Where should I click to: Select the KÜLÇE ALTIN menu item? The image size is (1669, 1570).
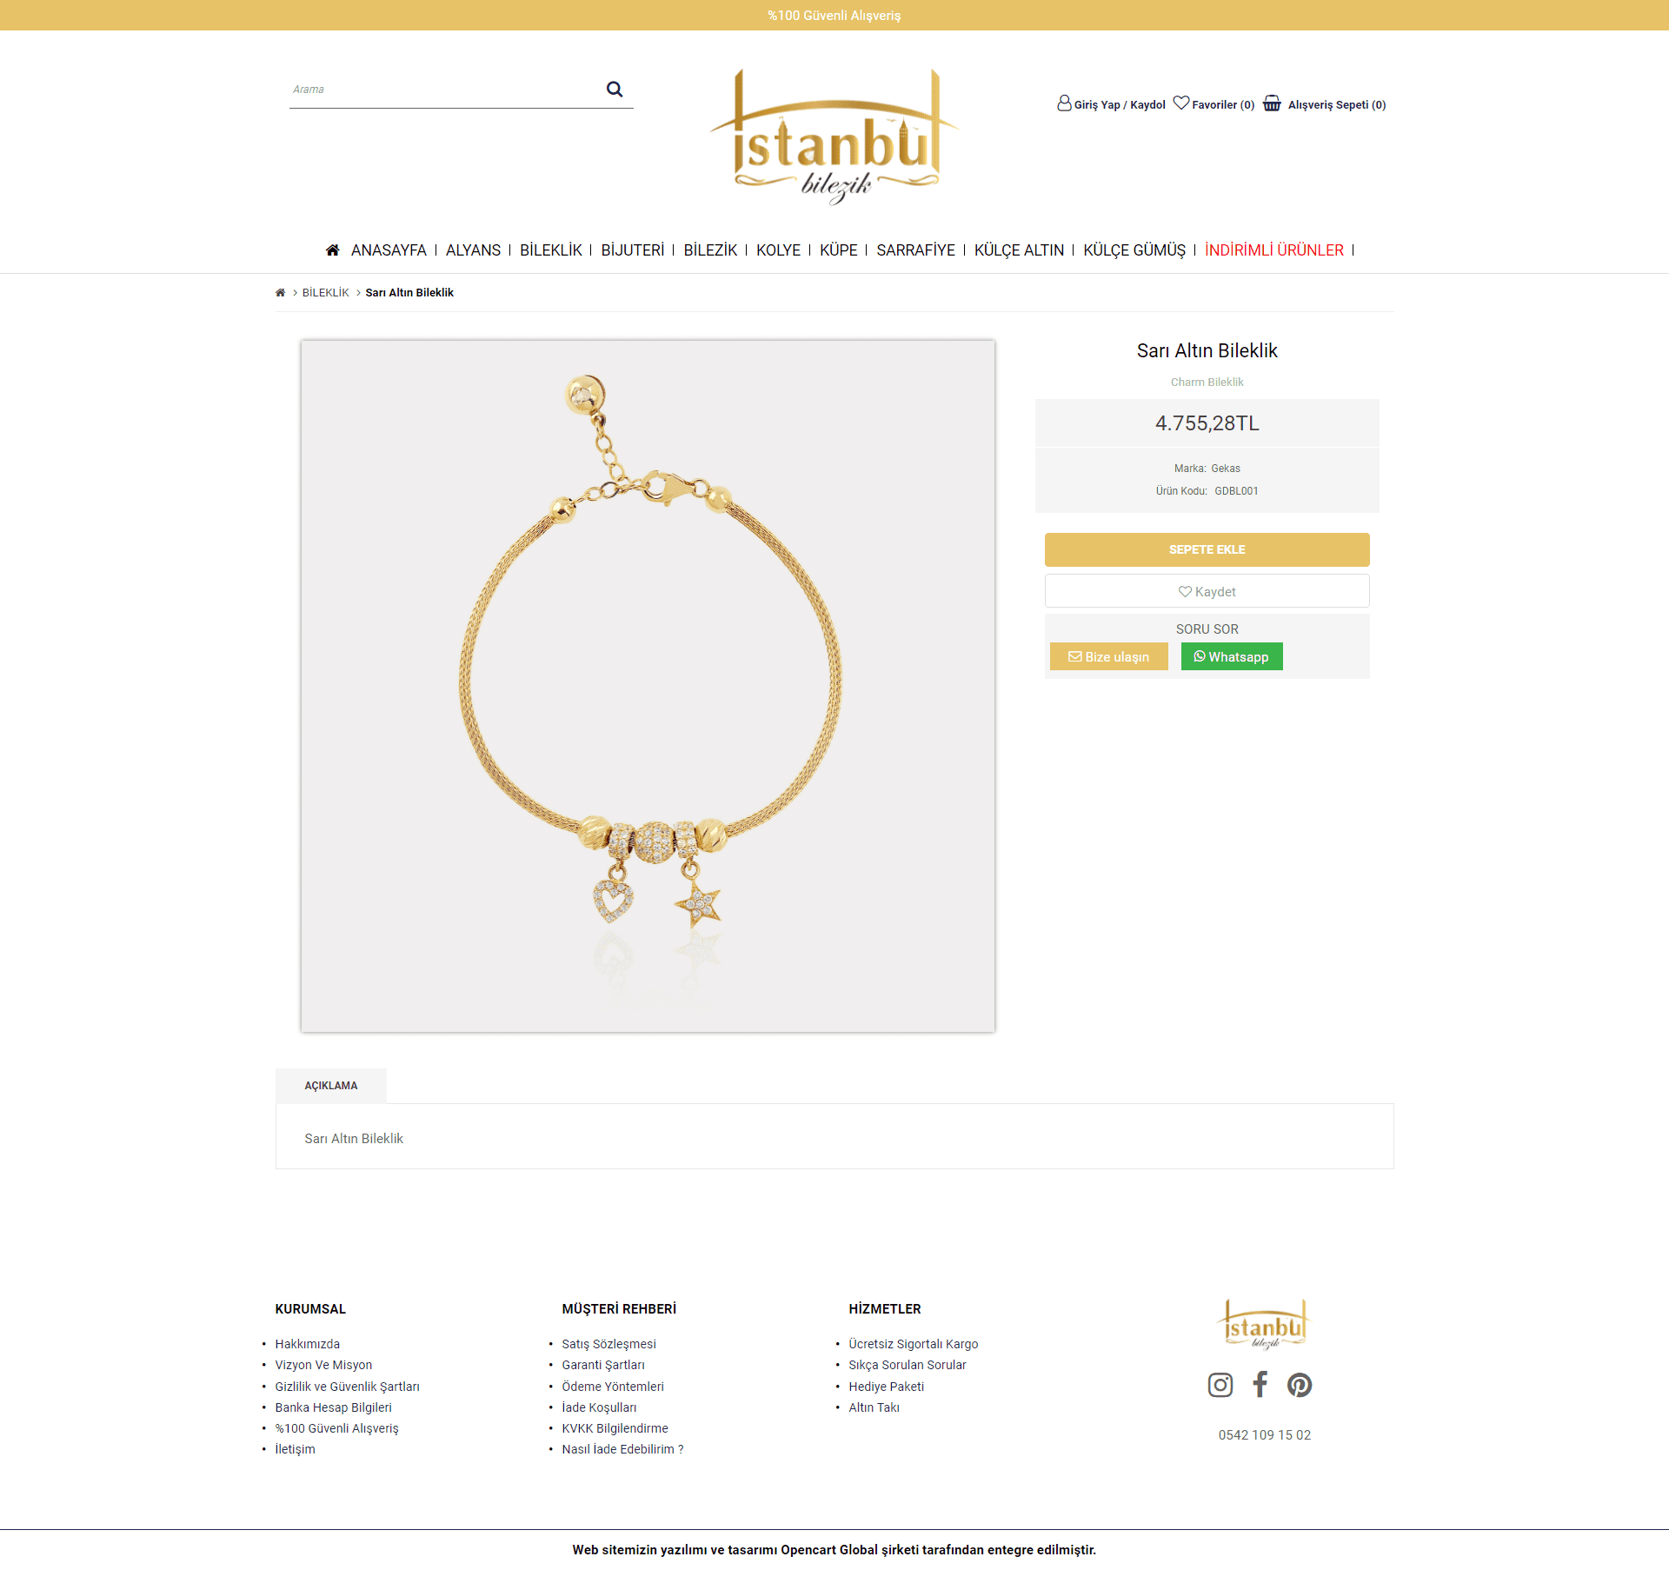[1019, 250]
